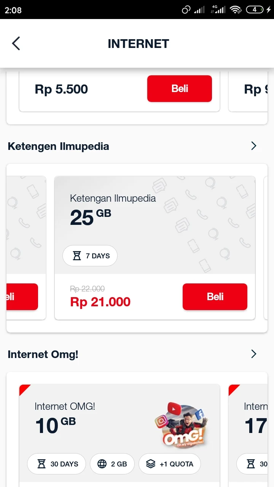Buy the Rp 5.500 package
274x487 pixels.
click(x=180, y=89)
